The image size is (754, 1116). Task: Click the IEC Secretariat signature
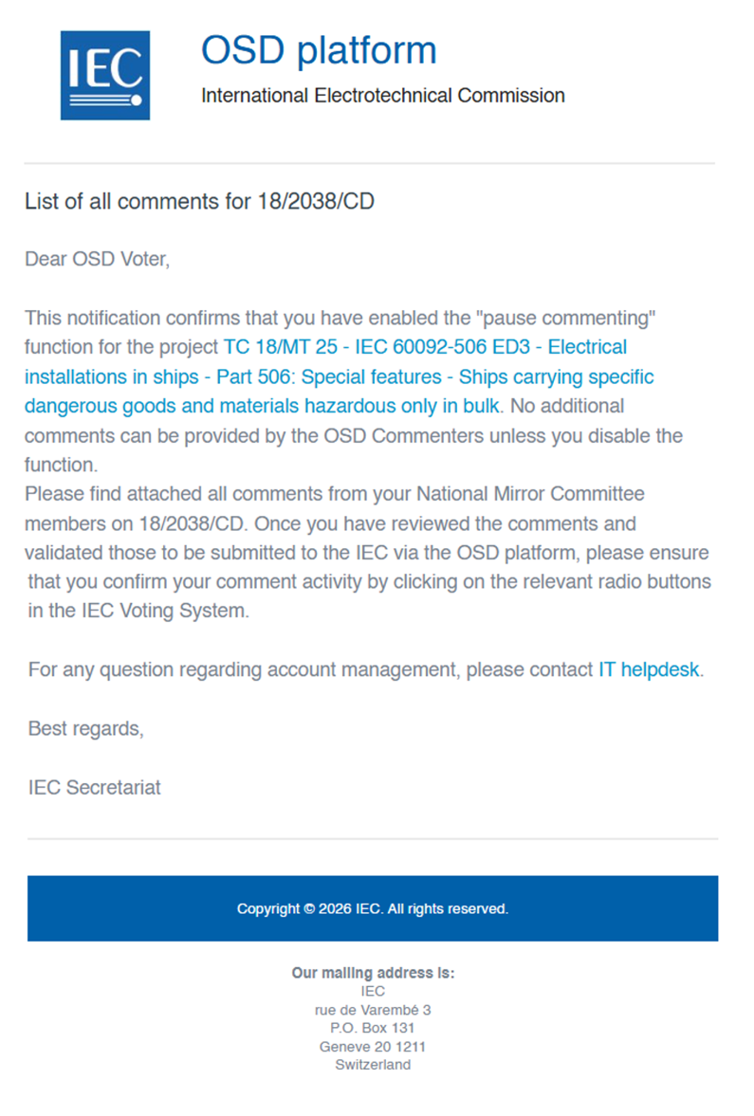(x=95, y=788)
